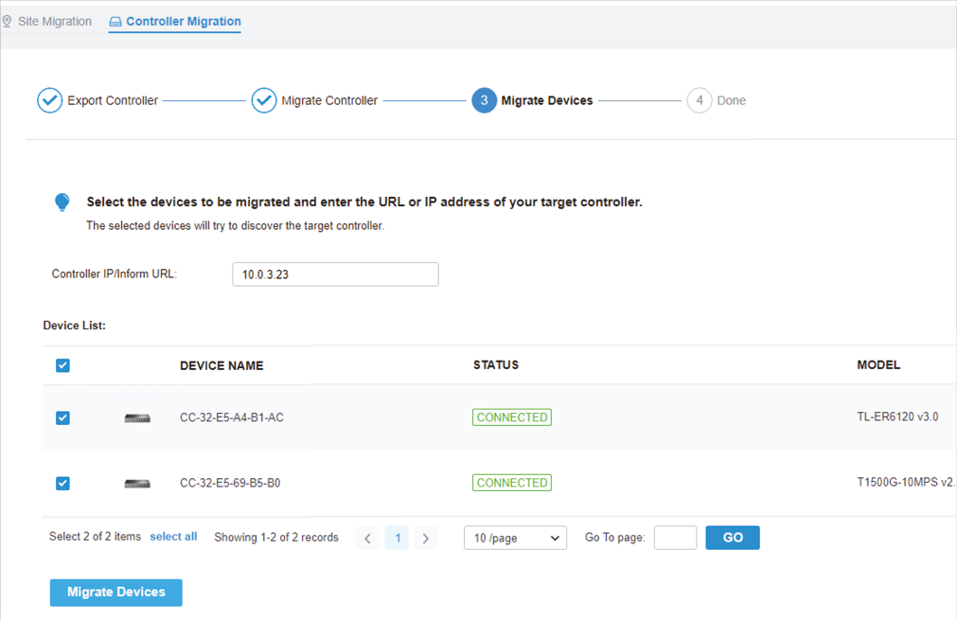This screenshot has width=957, height=620.
Task: Uncheck the CC-32-E5-69-B5-B0 device checkbox
Action: point(62,484)
